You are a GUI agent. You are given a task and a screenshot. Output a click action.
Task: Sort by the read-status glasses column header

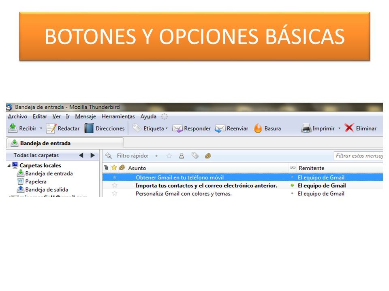click(293, 168)
